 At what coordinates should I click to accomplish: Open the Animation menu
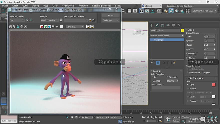(83, 6)
